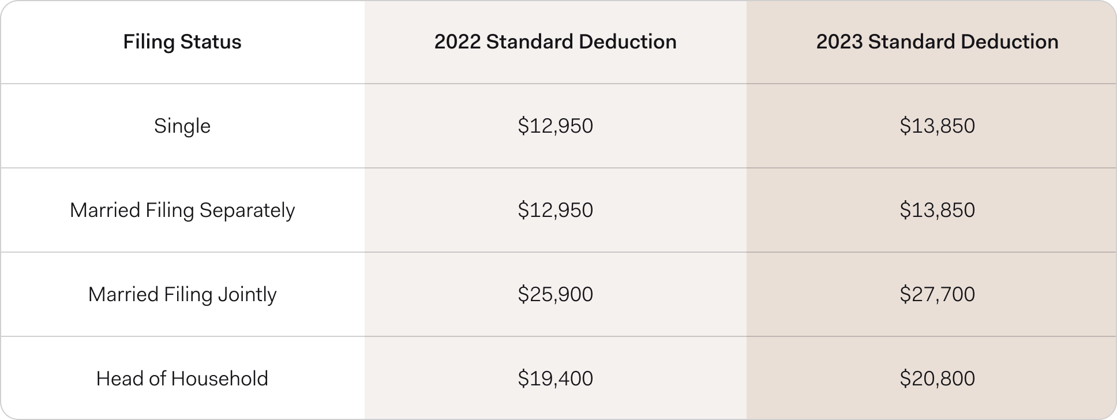Click Married Filing Separately 2022 value $12,950
The width and height of the screenshot is (1117, 420).
pyautogui.click(x=555, y=210)
